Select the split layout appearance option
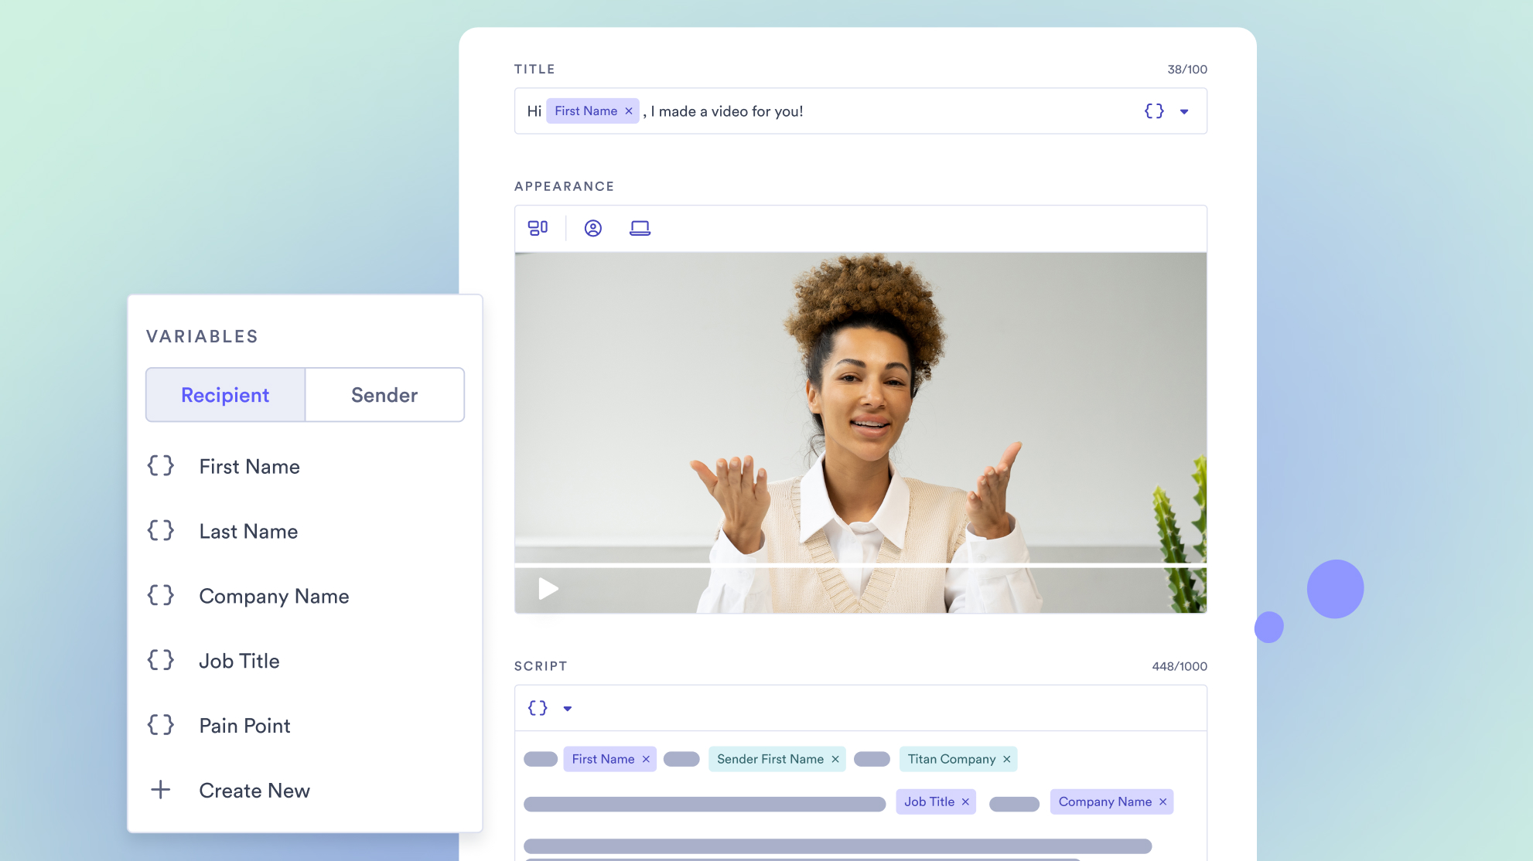The height and width of the screenshot is (861, 1533). pos(538,228)
